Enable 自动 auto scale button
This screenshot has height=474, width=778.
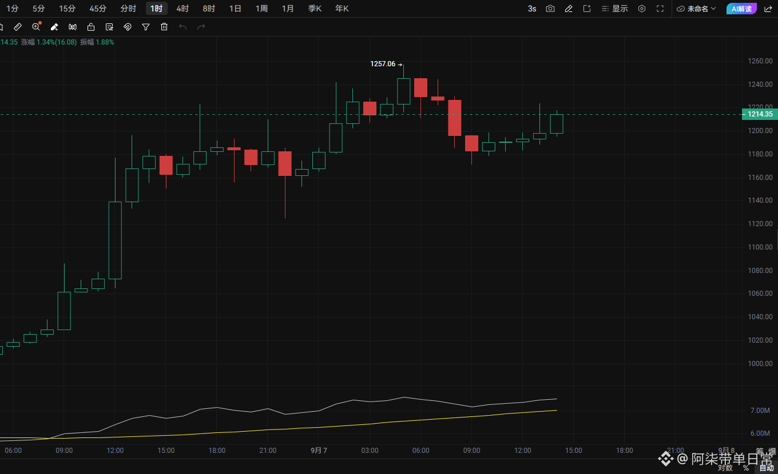coord(767,468)
